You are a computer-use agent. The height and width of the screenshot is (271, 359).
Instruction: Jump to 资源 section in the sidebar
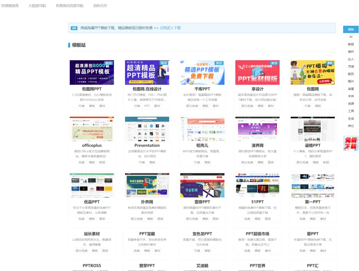click(351, 104)
